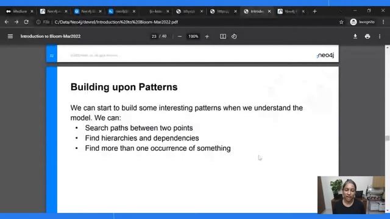The width and height of the screenshot is (390, 219).
Task: Click the vertical scrollbar thumb
Action: tap(388, 138)
